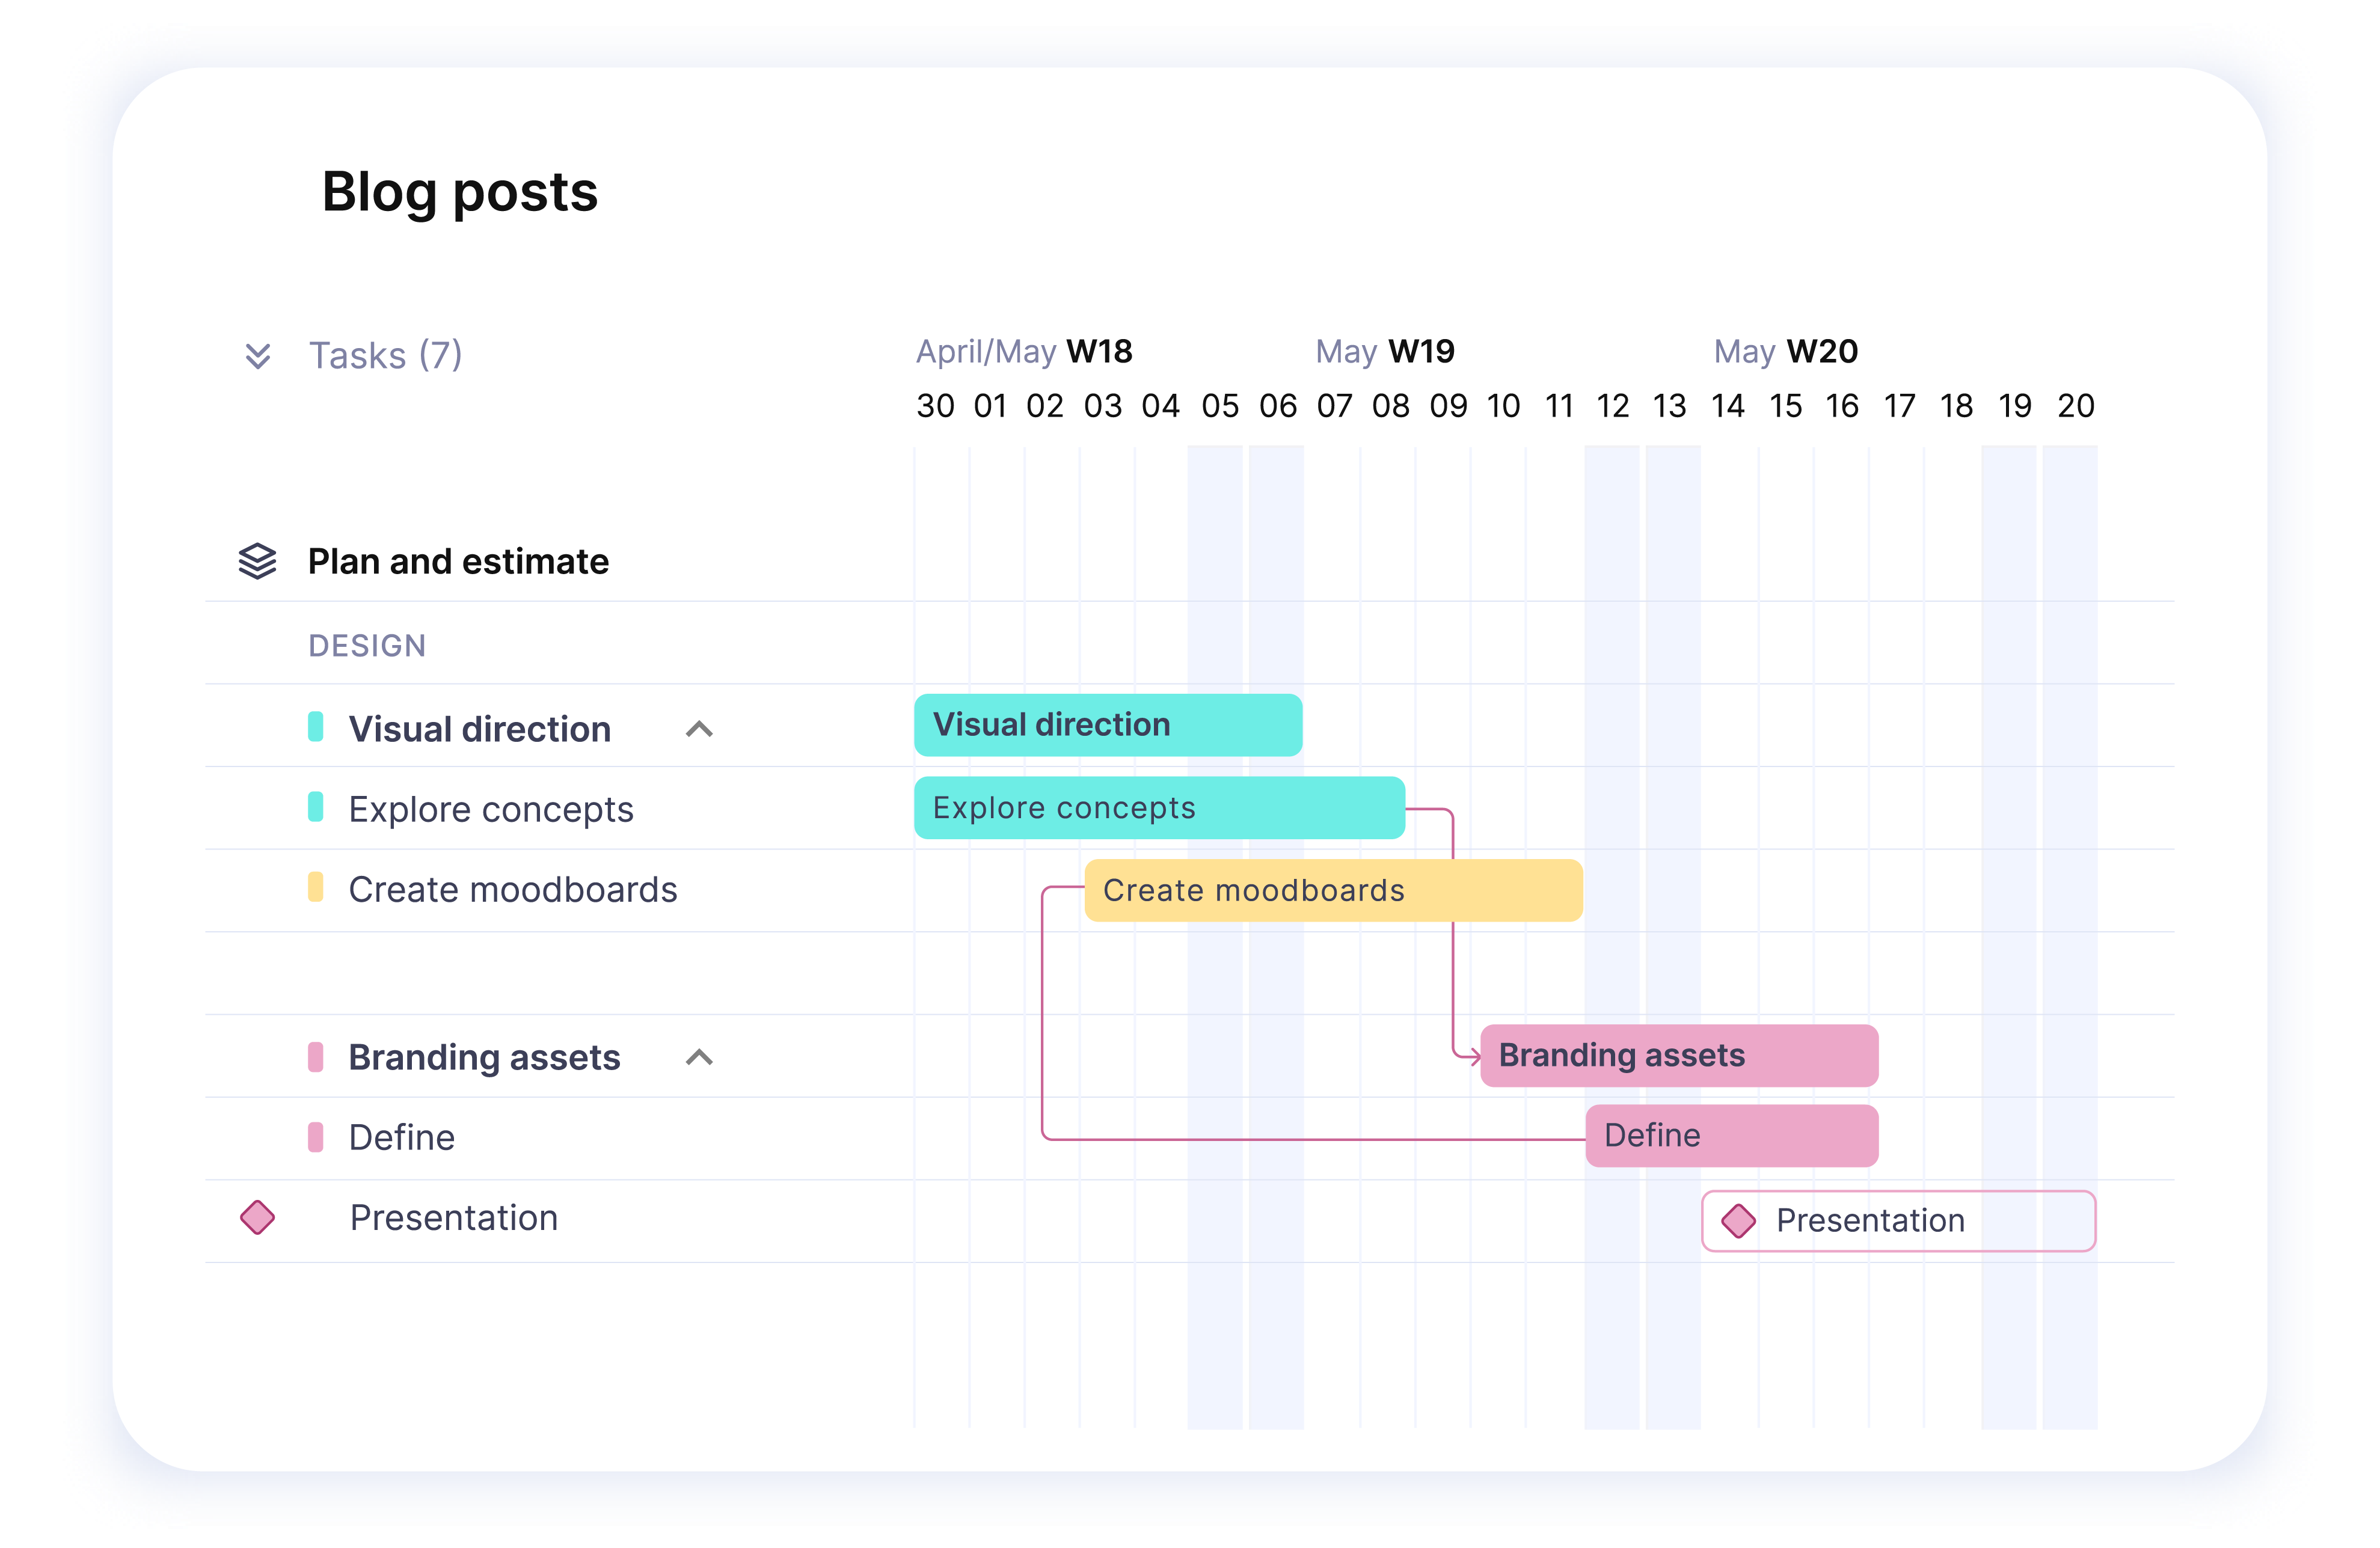Click Presentation milestone diamond in task list

257,1217
